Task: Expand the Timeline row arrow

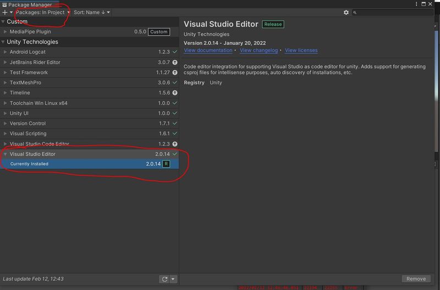Action: coord(5,93)
